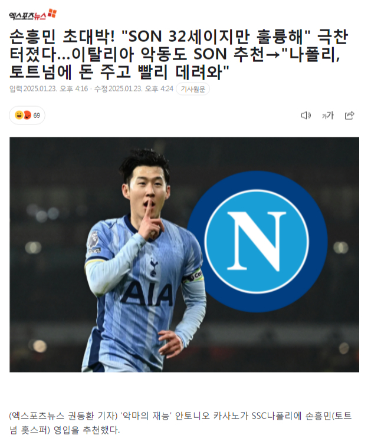Click the yellow smiley reaction emoji

pos(19,115)
